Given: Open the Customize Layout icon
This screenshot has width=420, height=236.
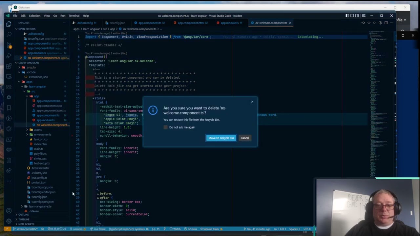Looking at the screenshot, I should (x=364, y=16).
